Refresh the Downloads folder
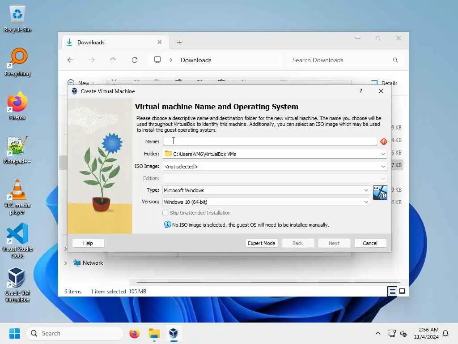Image resolution: width=458 pixels, height=344 pixels. (x=134, y=60)
